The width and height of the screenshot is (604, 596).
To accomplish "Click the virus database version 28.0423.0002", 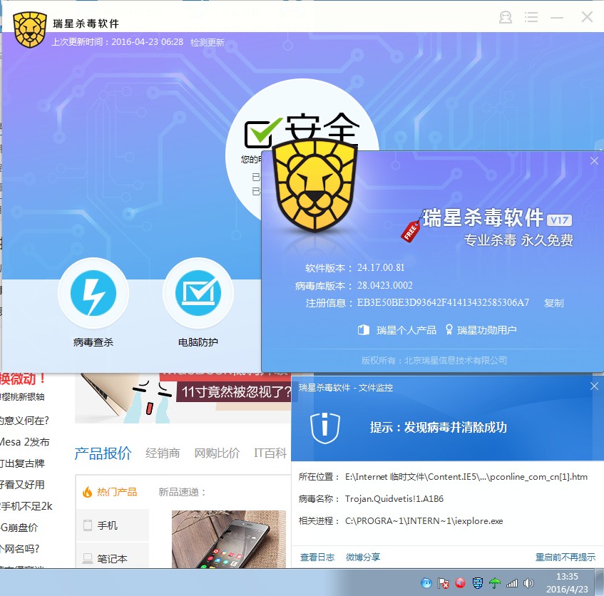I will pyautogui.click(x=384, y=285).
